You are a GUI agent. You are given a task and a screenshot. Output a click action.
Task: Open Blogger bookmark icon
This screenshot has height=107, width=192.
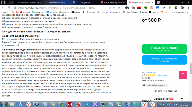click(162, 12)
